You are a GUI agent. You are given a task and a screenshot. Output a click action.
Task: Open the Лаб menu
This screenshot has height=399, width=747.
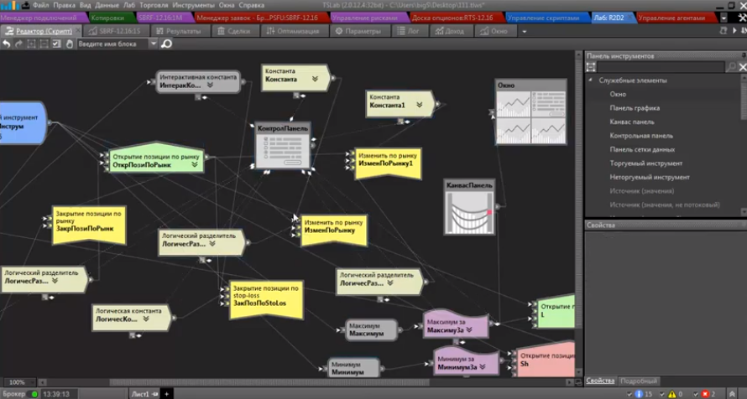(x=128, y=5)
